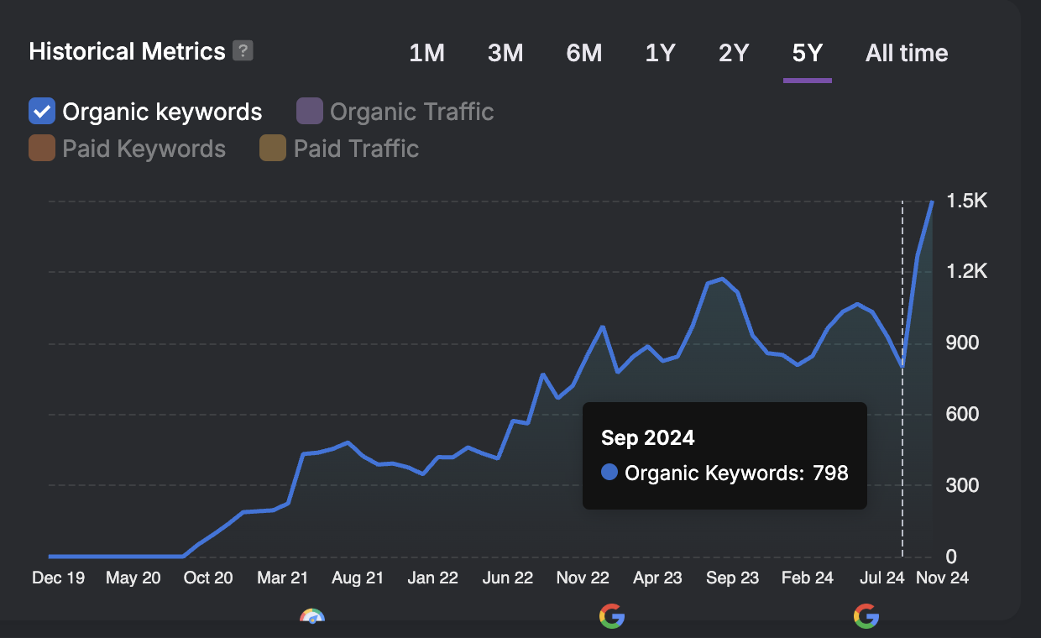Click the Sep 2024 Organic Keywords tooltip
Screen dimensions: 1041x638
coord(725,455)
